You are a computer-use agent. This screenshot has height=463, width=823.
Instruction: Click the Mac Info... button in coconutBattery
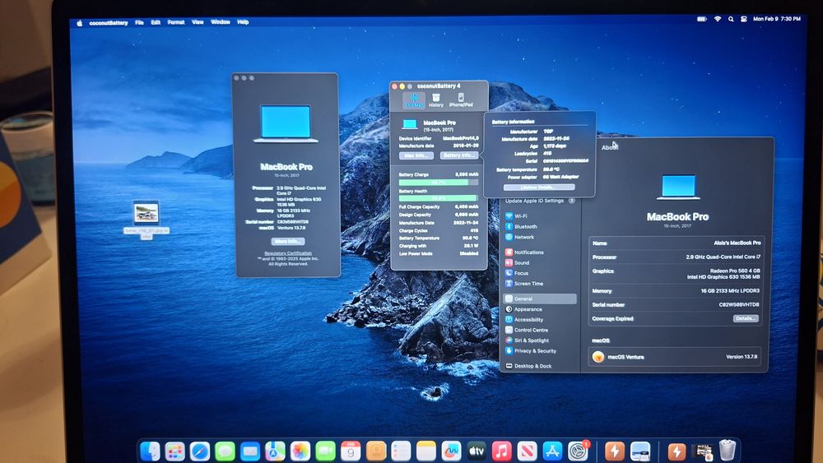pyautogui.click(x=416, y=155)
